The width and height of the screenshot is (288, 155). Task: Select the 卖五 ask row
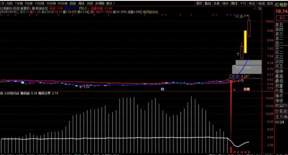point(279,25)
